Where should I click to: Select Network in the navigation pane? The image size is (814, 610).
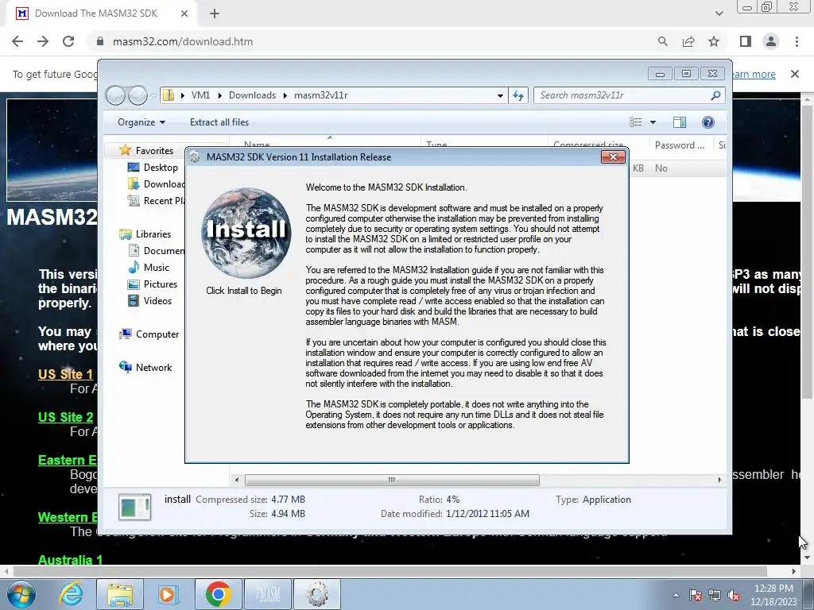point(153,368)
